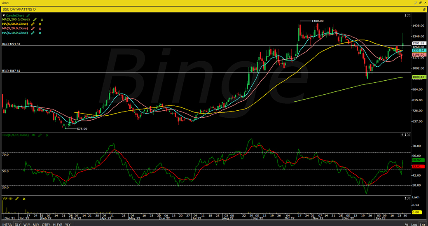Switch to the HLFYR timeframe tab
This screenshot has height=226, width=428.
tap(58, 224)
